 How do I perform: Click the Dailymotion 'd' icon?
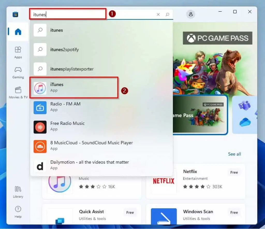tap(40, 166)
